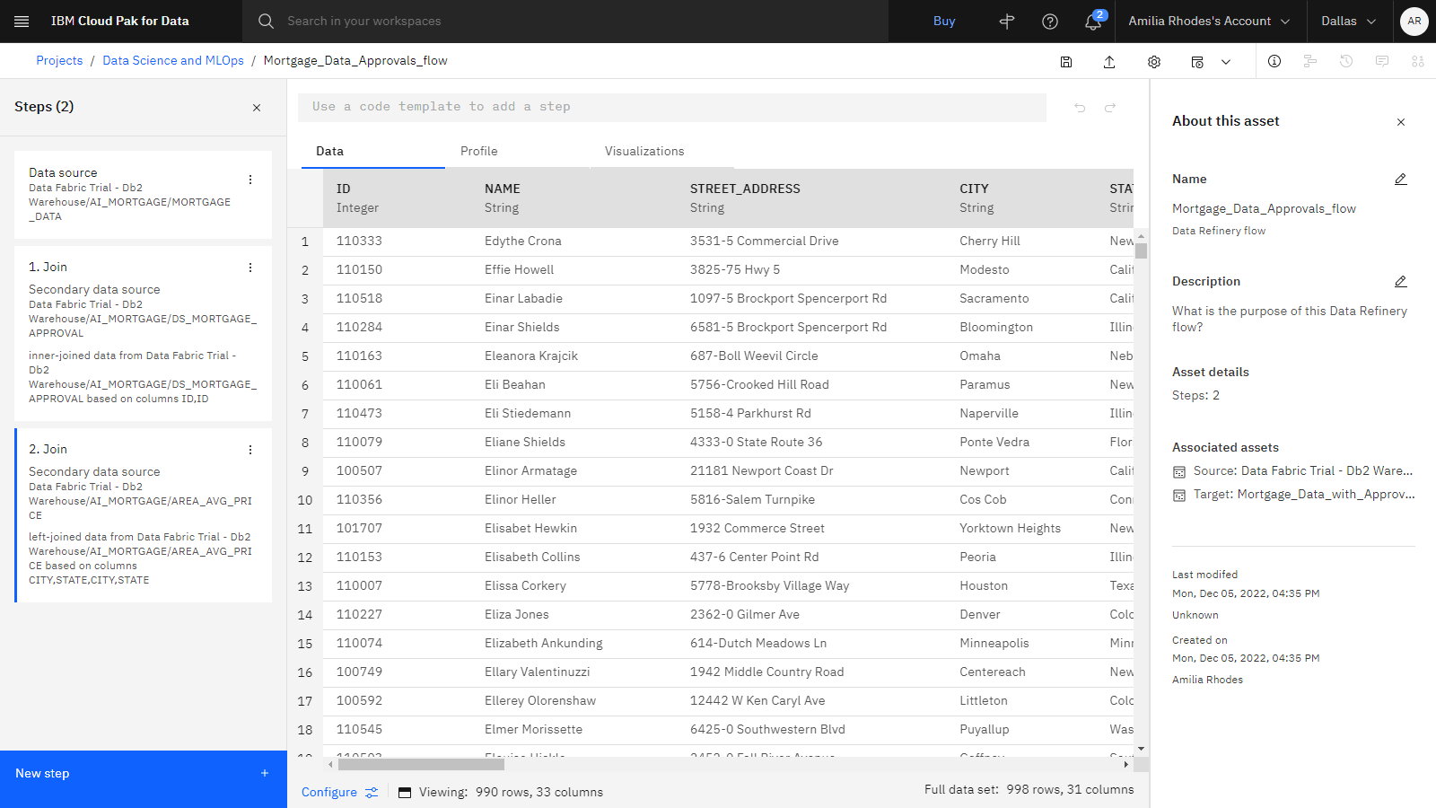Open overflow menu for step 1 Join
The image size is (1436, 808).
[250, 268]
